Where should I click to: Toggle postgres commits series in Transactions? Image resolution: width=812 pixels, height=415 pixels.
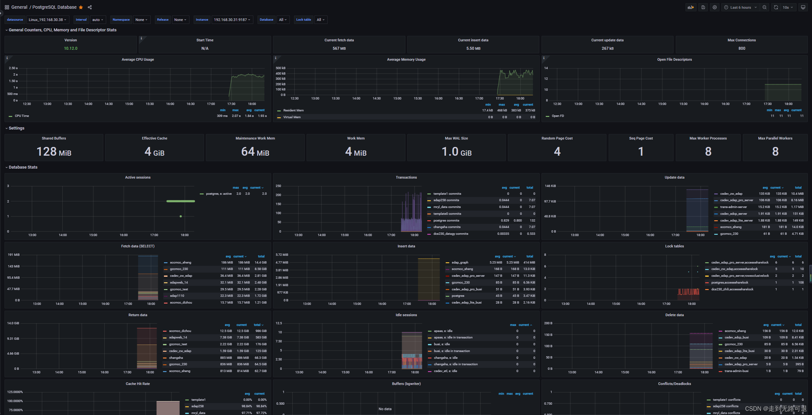[x=446, y=221]
